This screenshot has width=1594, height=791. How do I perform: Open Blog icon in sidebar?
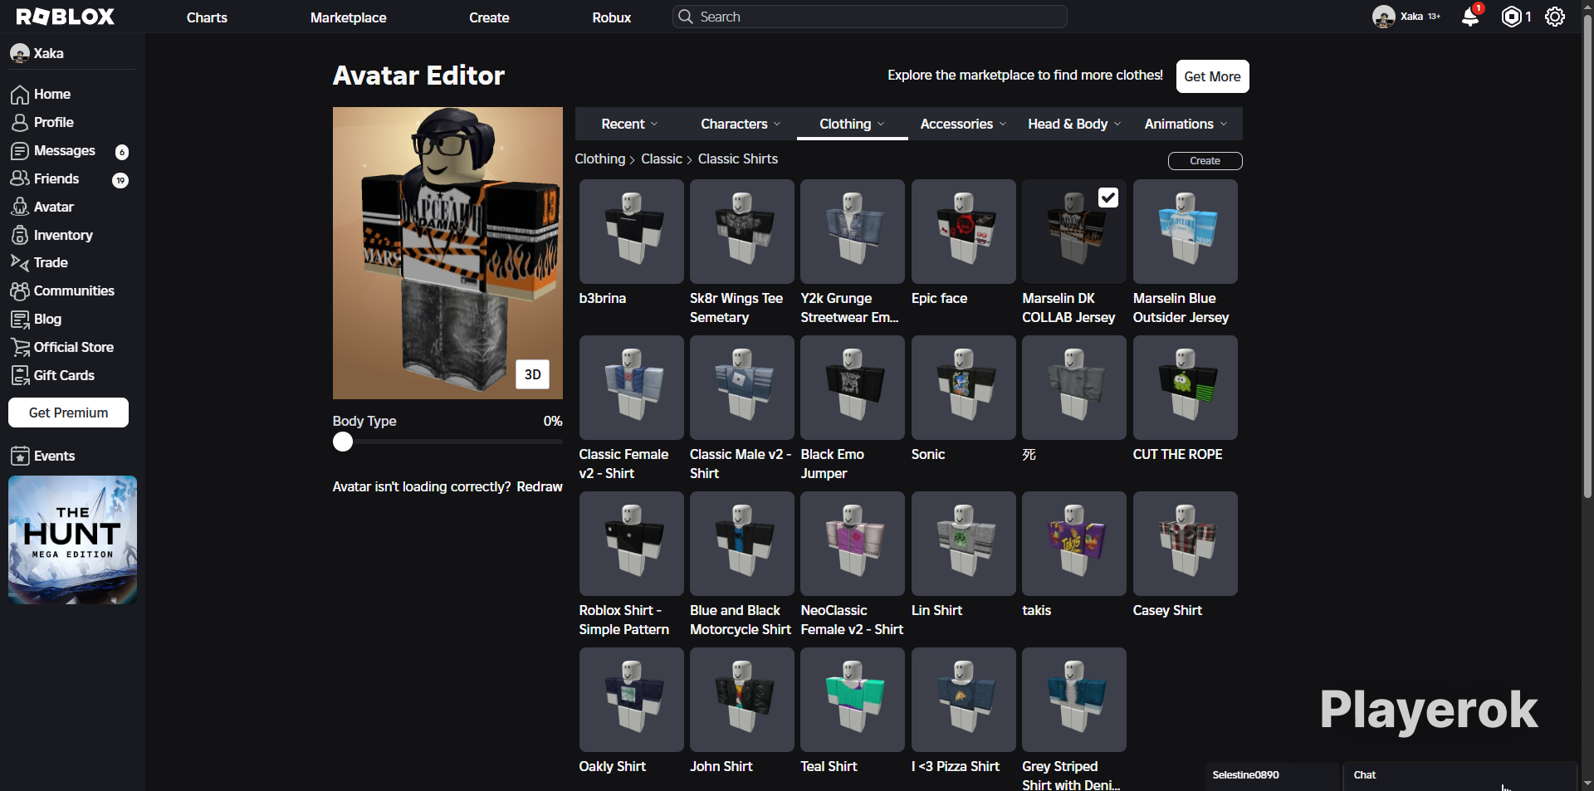point(20,320)
